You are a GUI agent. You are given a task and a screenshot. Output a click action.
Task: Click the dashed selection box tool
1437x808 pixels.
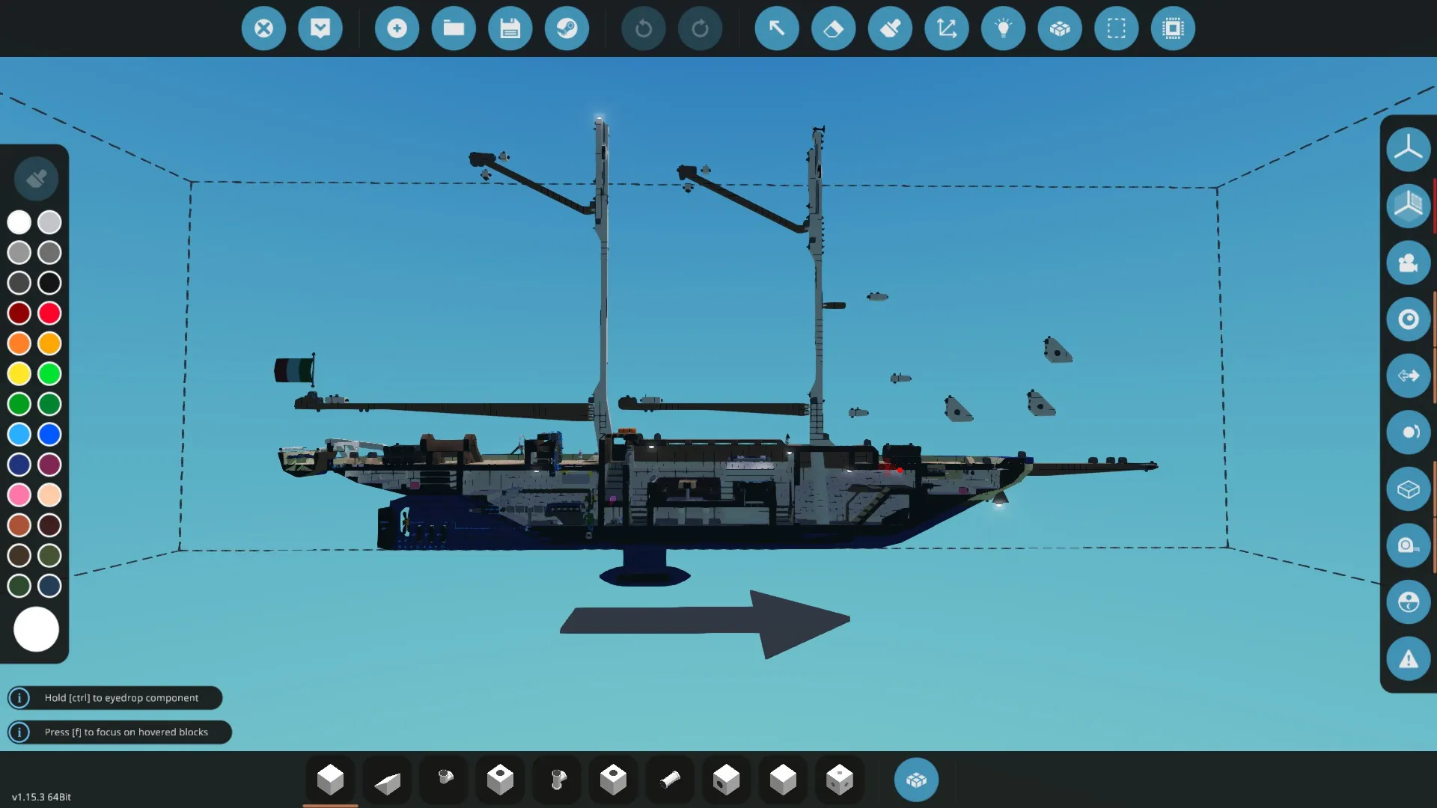[x=1116, y=28]
